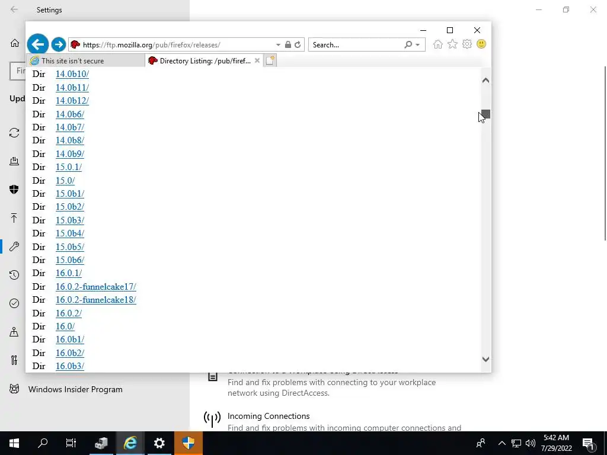This screenshot has height=455, width=607.
Task: Click the page scrollbar down arrow
Action: pos(485,359)
